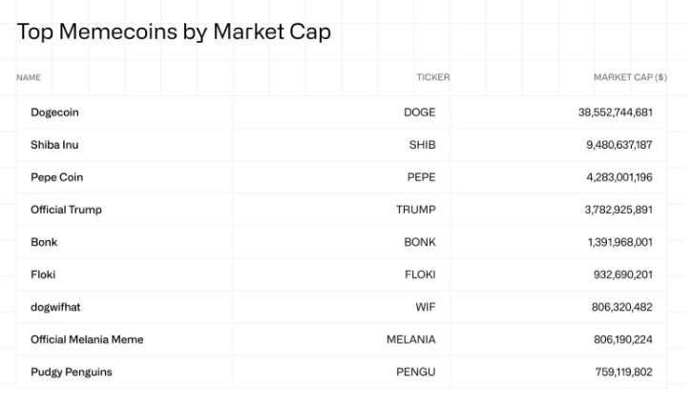Click the Pepe Coin name cell
The width and height of the screenshot is (692, 405).
(56, 177)
